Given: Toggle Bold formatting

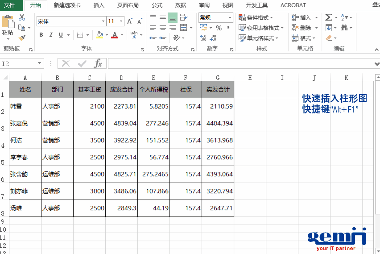Looking at the screenshot, I should (x=41, y=35).
